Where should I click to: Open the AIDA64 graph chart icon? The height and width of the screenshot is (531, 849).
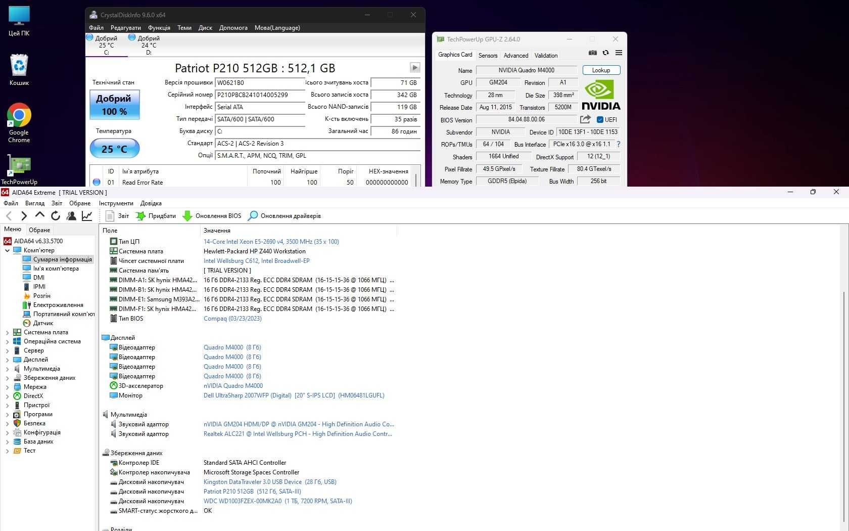click(x=87, y=216)
